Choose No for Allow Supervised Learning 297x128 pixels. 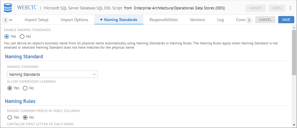(x=25, y=88)
